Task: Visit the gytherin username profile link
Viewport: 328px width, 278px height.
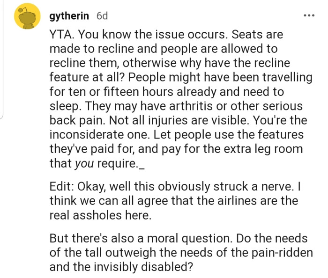Action: point(69,16)
